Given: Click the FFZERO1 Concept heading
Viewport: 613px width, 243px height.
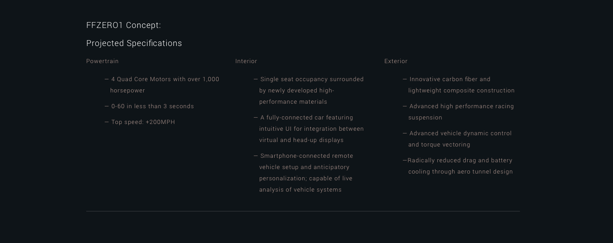Looking at the screenshot, I should pos(123,25).
